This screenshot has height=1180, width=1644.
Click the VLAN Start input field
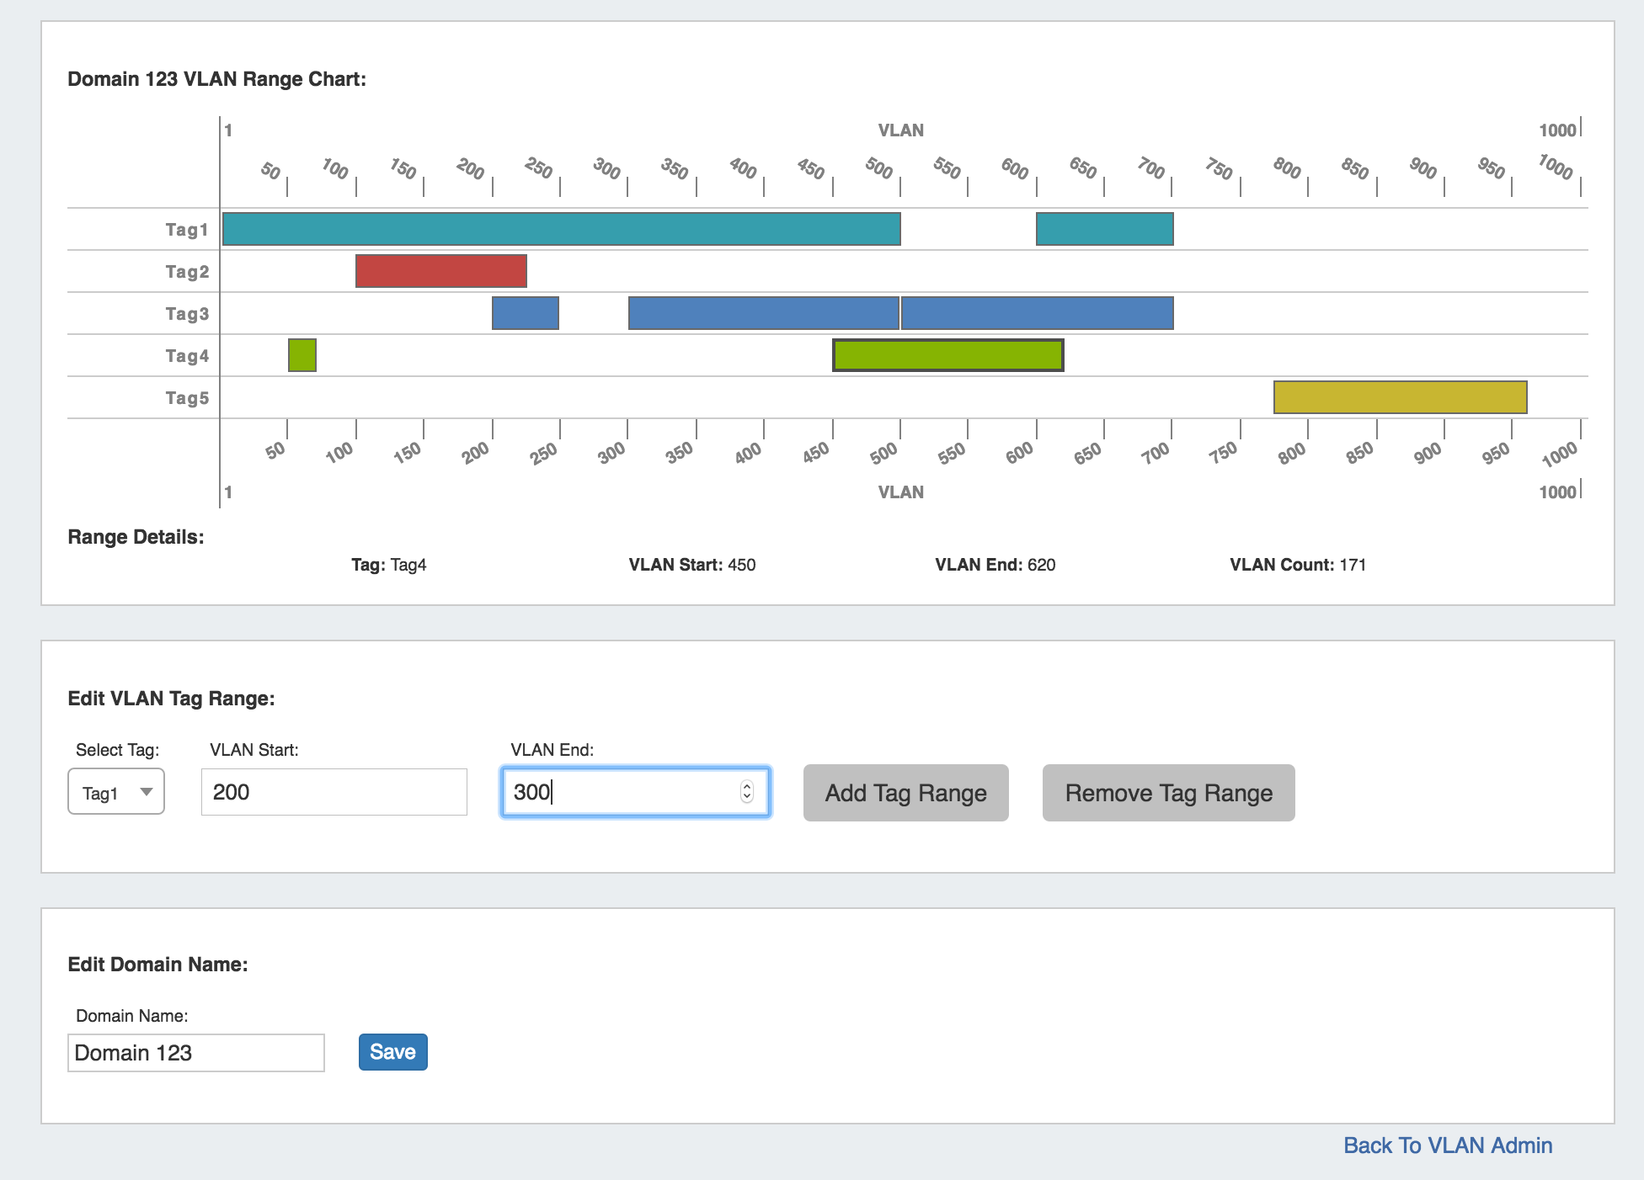[x=334, y=792]
